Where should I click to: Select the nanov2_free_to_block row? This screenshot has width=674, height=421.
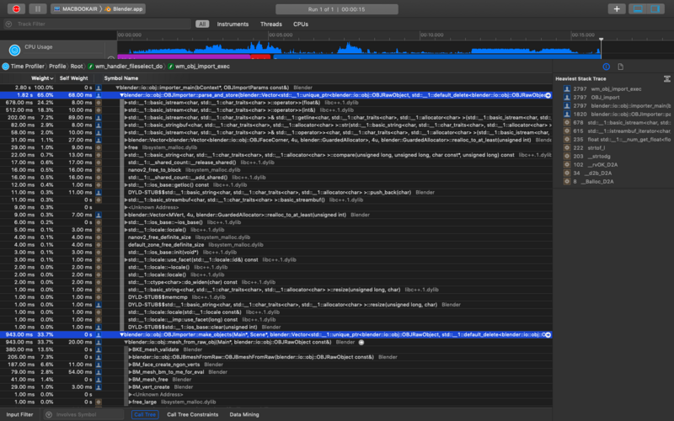(x=276, y=170)
